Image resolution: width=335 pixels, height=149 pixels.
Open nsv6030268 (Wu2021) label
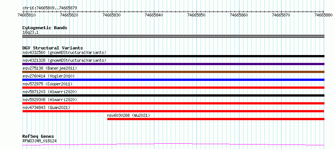pos(128,115)
